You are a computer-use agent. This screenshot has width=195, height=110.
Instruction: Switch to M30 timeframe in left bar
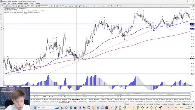click(1, 17)
